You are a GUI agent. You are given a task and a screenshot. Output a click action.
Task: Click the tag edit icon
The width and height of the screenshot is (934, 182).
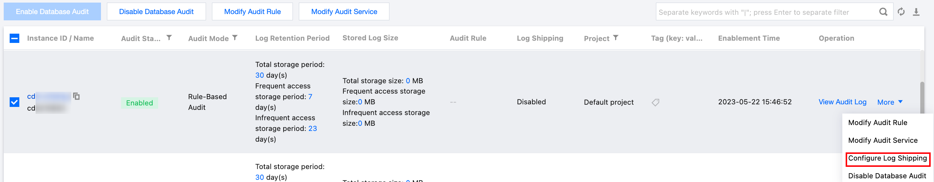(656, 102)
